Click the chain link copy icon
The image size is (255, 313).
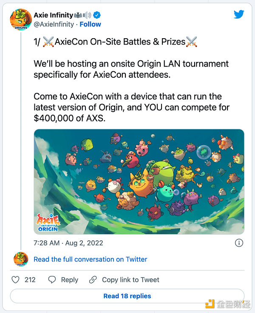tap(93, 280)
